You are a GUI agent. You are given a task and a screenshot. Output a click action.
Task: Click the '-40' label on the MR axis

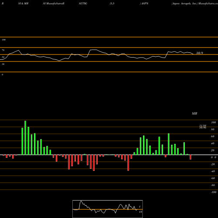coord(213,171)
